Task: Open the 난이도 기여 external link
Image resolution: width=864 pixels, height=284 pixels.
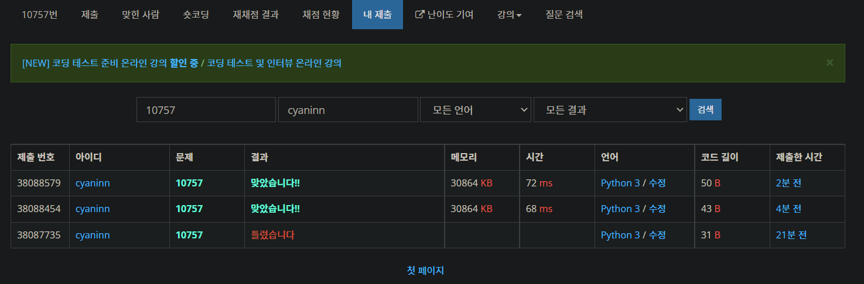Action: pyautogui.click(x=444, y=15)
